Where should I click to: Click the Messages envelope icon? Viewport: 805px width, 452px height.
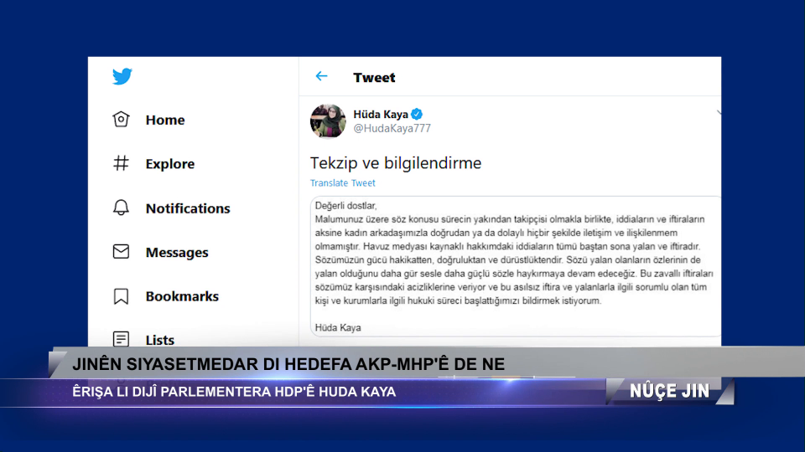(x=121, y=252)
